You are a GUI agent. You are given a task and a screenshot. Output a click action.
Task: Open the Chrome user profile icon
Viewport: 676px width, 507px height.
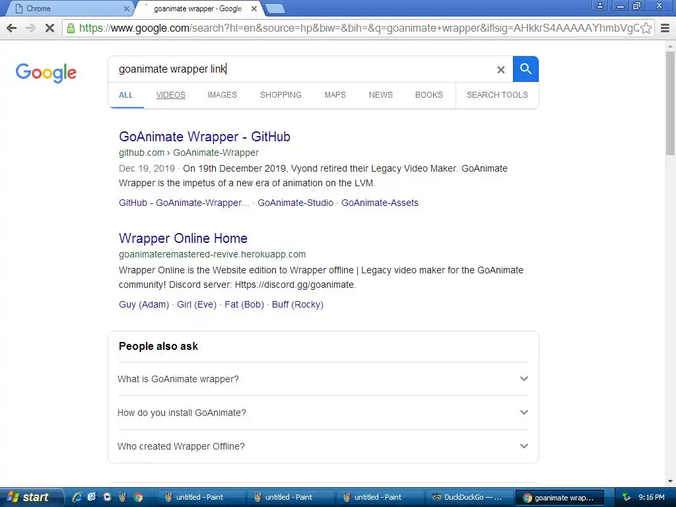pyautogui.click(x=599, y=5)
